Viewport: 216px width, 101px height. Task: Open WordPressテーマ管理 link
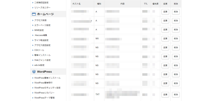[x=44, y=98]
